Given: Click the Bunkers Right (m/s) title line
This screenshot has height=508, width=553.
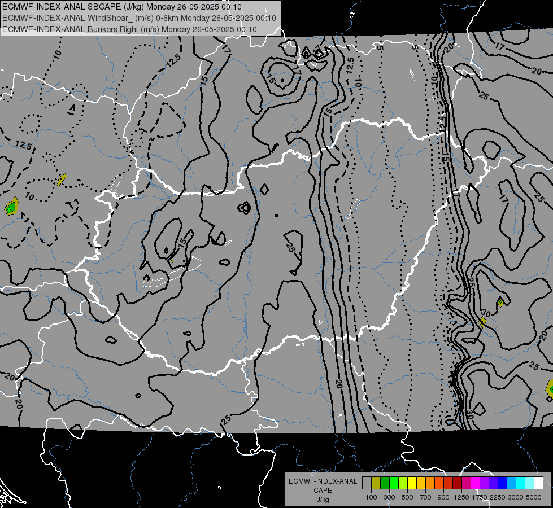Looking at the screenshot, I should click(x=129, y=29).
